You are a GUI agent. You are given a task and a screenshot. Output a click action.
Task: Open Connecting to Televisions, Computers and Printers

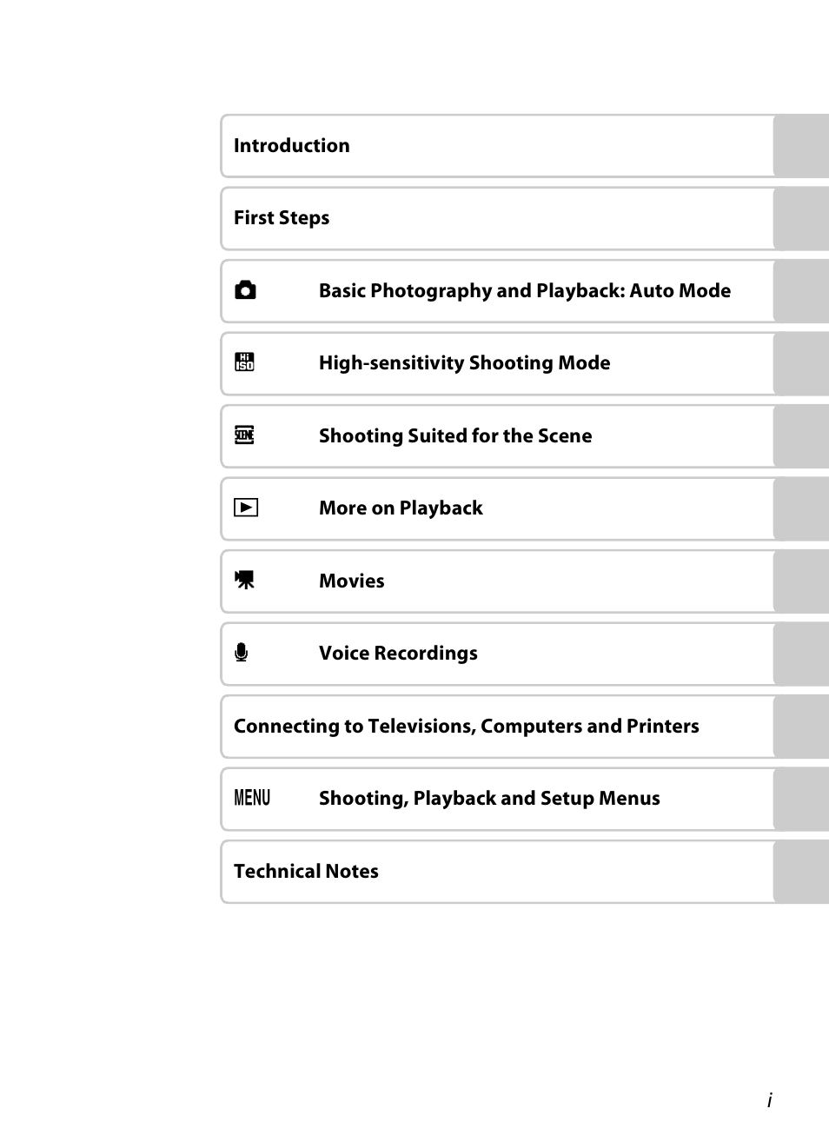click(x=466, y=727)
